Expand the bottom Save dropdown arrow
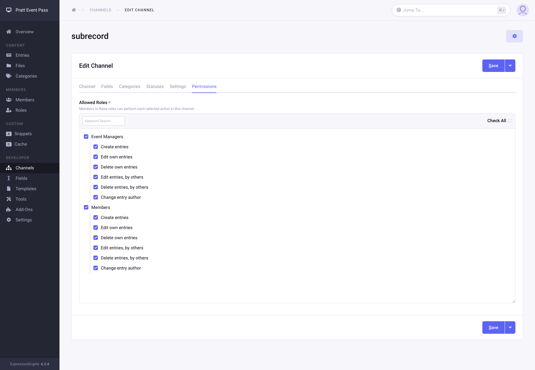Viewport: 535px width, 370px height. [510, 328]
